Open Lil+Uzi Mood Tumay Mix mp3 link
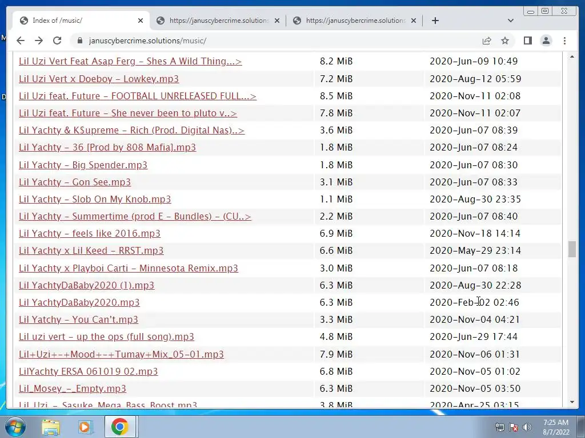 pyautogui.click(x=121, y=354)
